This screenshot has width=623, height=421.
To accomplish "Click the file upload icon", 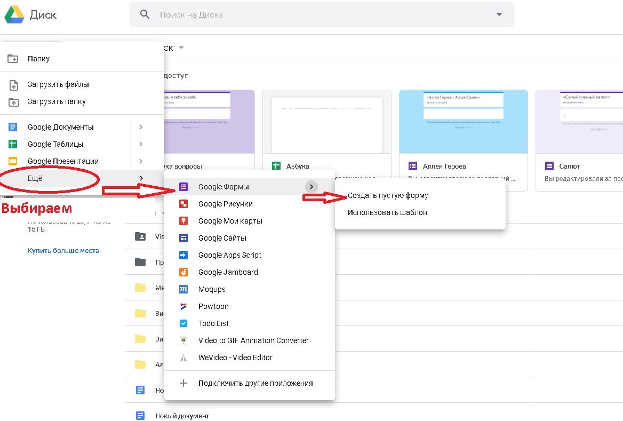I will point(13,85).
